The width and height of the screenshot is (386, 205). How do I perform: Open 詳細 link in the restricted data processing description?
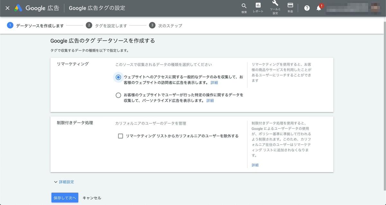click(x=255, y=165)
